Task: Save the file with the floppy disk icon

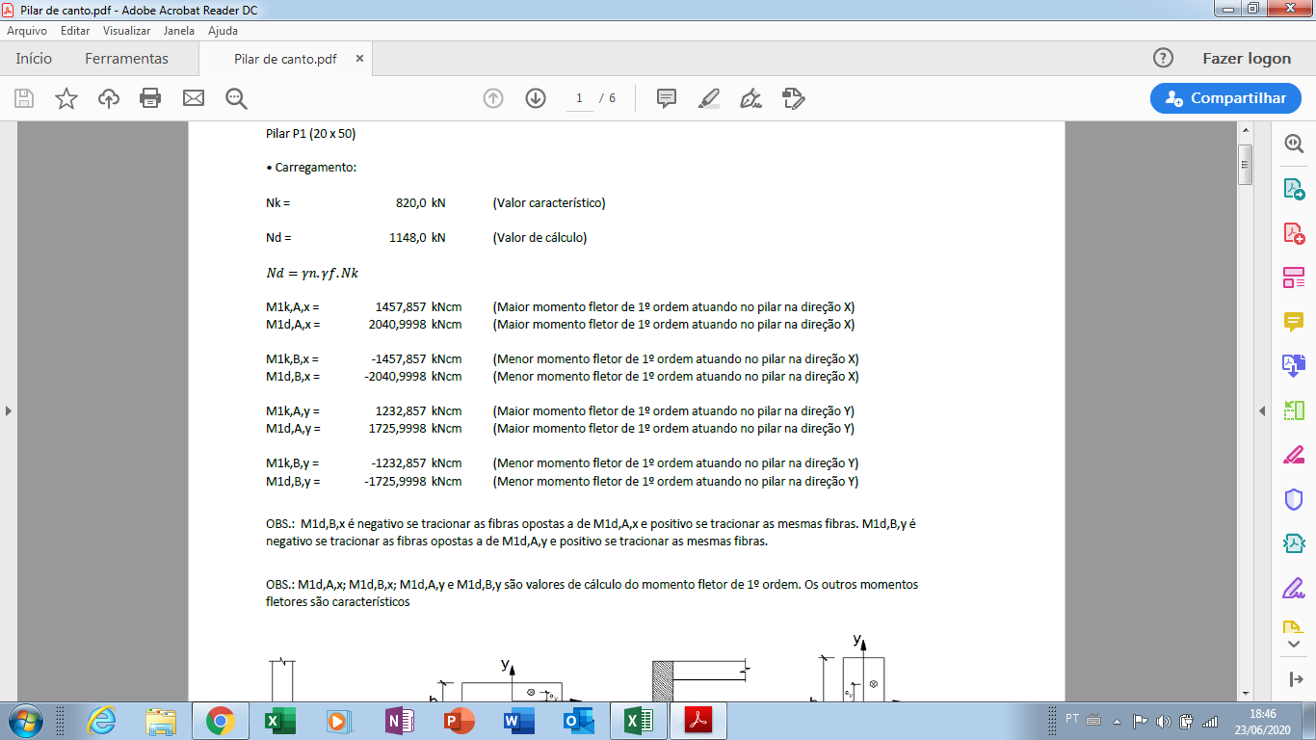Action: click(24, 98)
